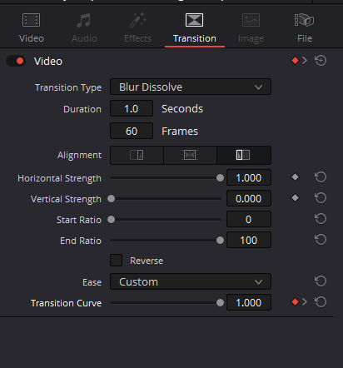
Task: Select start-on-edit alignment option
Action: tap(243, 155)
